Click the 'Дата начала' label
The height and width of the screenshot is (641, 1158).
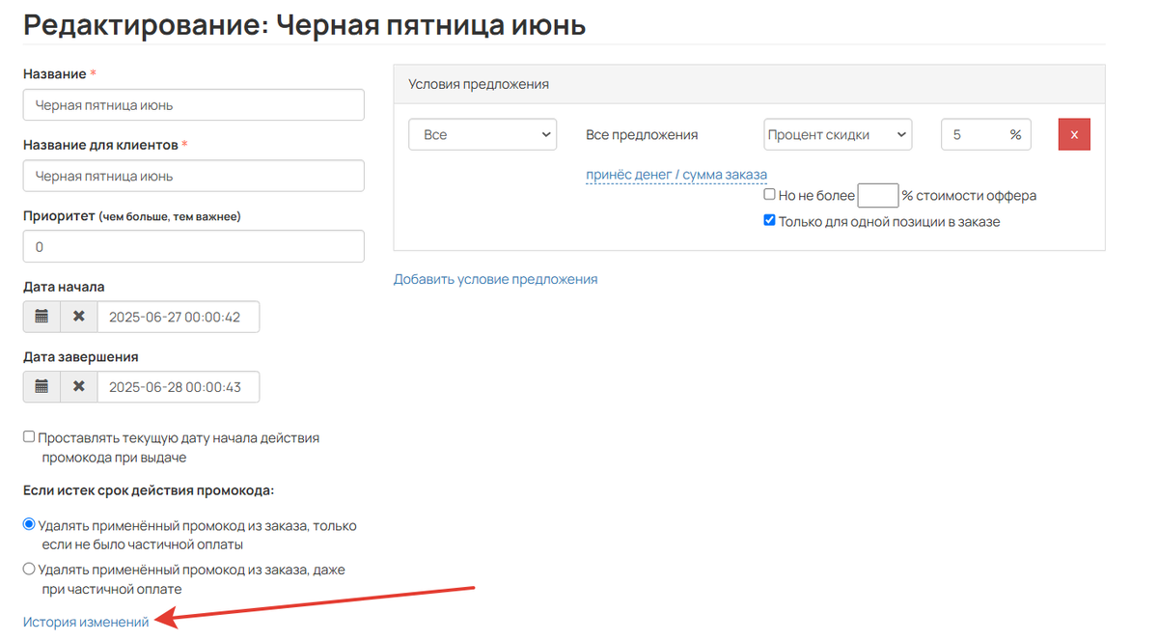tap(64, 287)
